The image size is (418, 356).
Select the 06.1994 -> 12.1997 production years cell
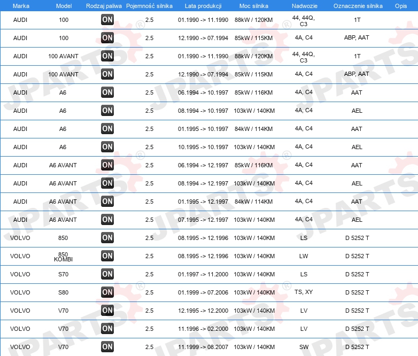click(x=203, y=165)
